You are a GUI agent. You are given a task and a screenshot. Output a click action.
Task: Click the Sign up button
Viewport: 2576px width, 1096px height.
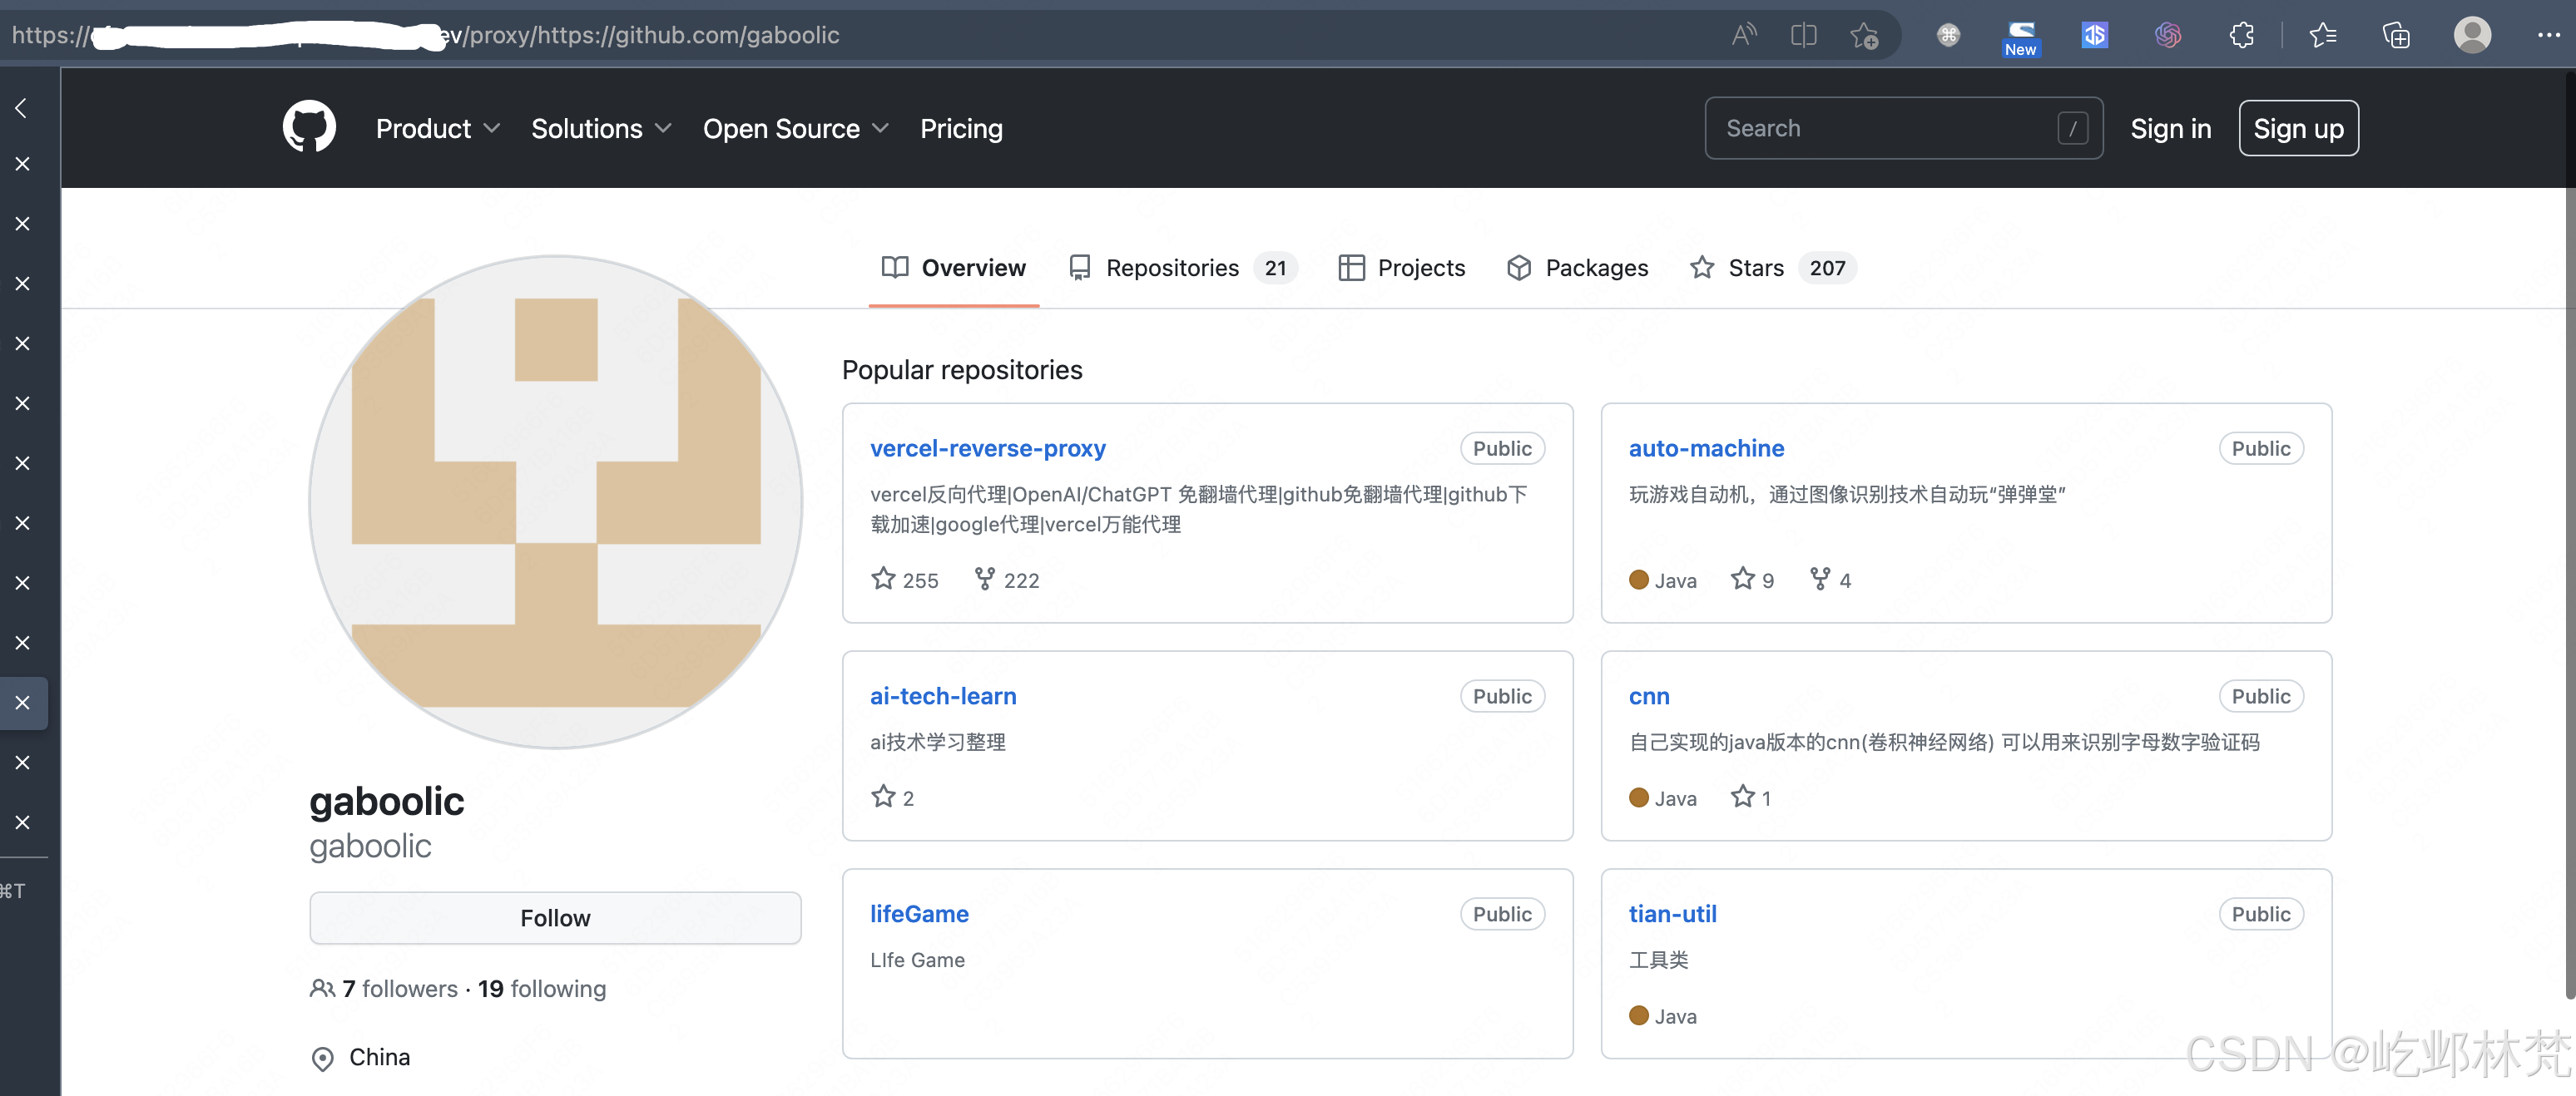2297,129
